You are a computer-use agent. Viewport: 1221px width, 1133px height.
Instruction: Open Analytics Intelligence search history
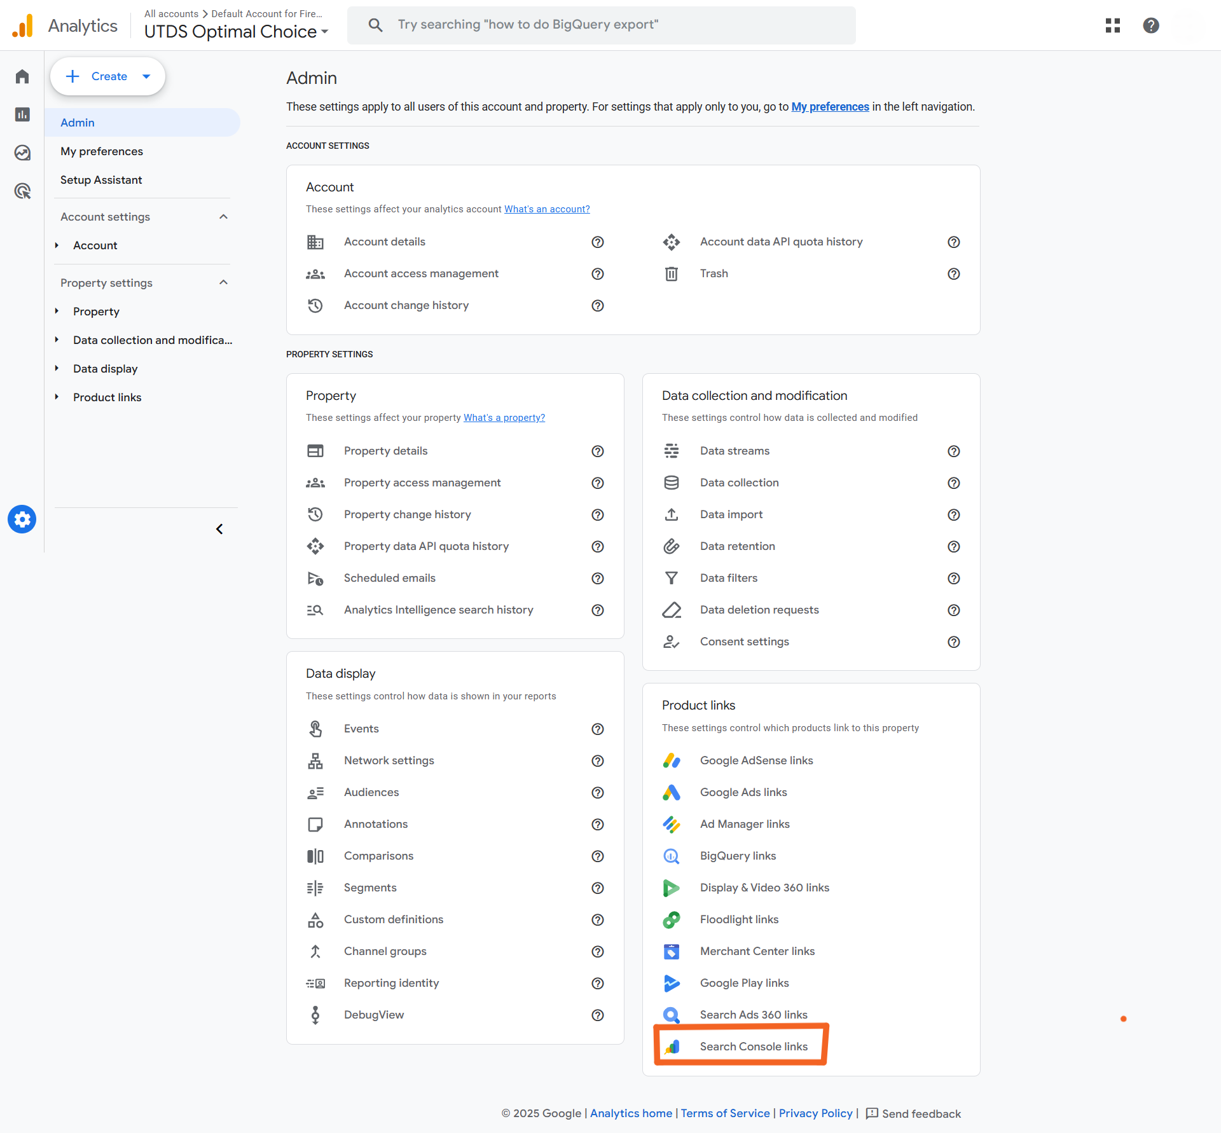pyautogui.click(x=439, y=610)
